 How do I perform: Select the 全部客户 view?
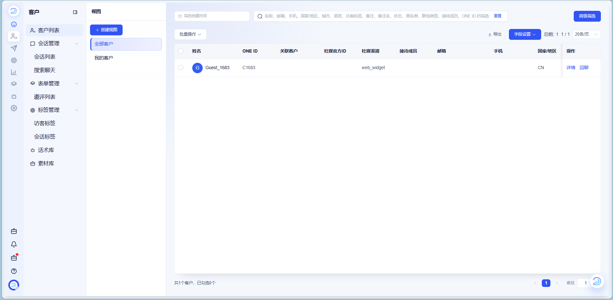[x=126, y=44]
